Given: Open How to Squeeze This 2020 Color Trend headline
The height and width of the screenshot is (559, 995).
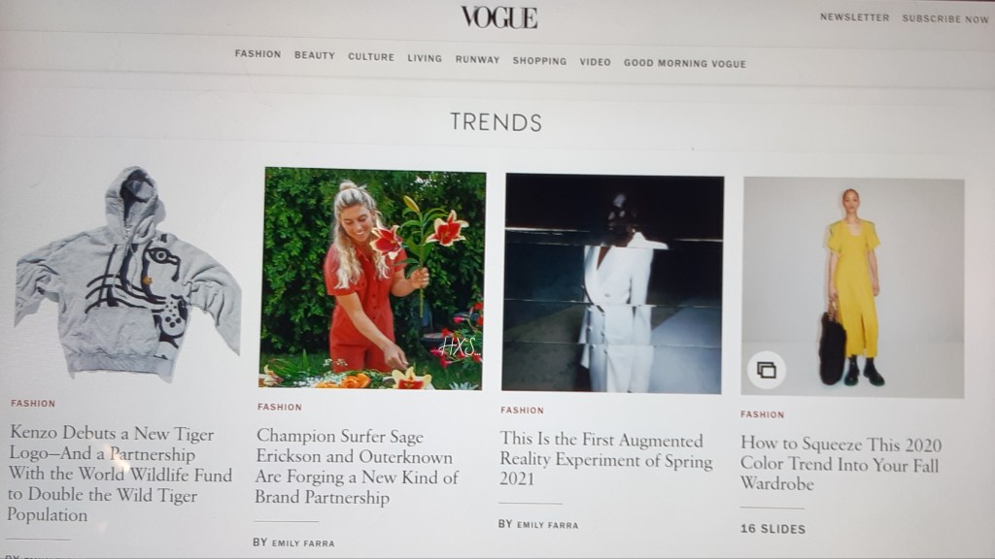Looking at the screenshot, I should click(841, 463).
